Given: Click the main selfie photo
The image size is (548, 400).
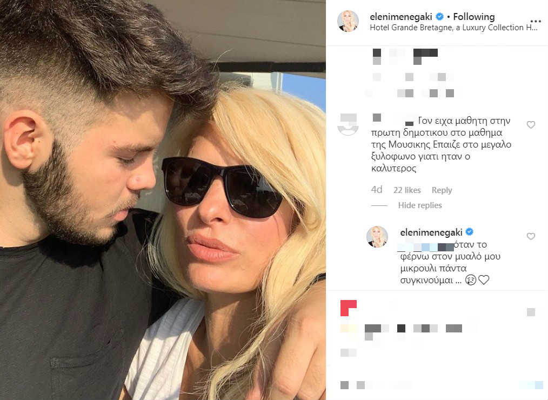Looking at the screenshot, I should click(163, 200).
